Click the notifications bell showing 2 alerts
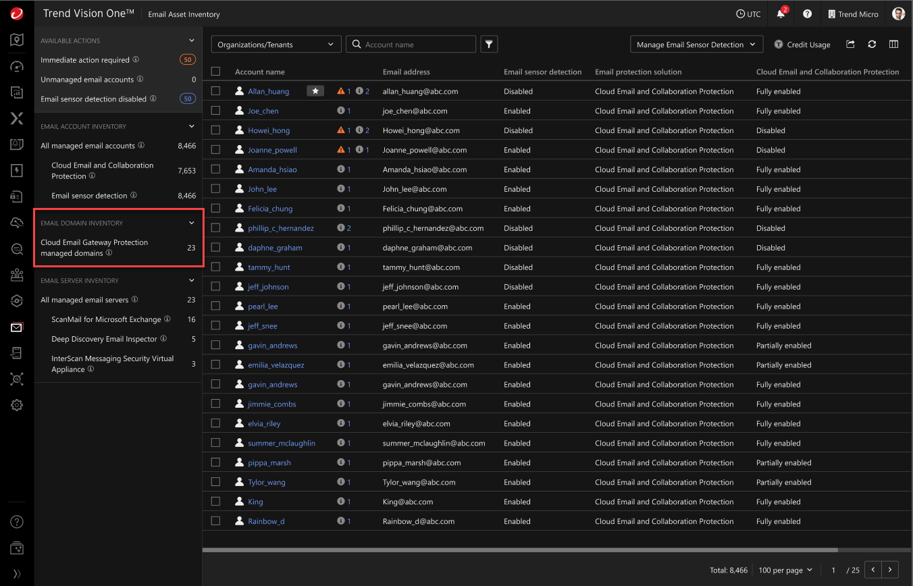 (x=781, y=14)
